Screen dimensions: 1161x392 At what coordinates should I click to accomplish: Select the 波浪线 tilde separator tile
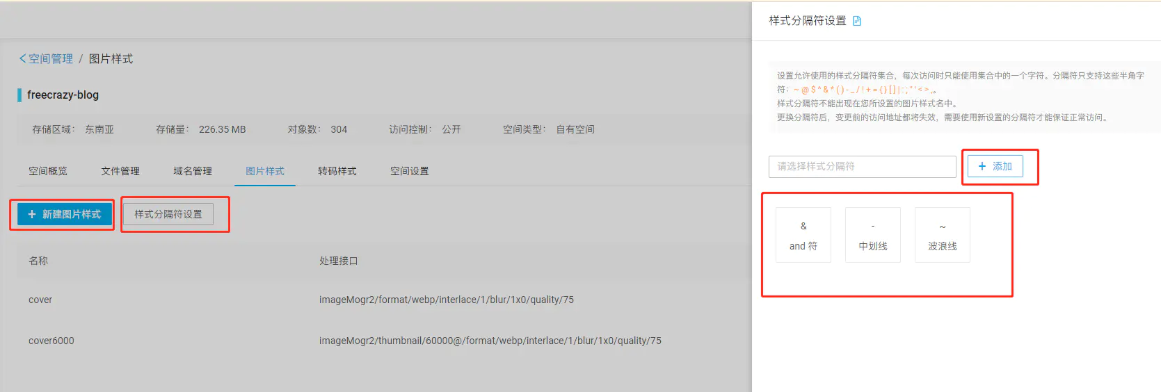(942, 235)
